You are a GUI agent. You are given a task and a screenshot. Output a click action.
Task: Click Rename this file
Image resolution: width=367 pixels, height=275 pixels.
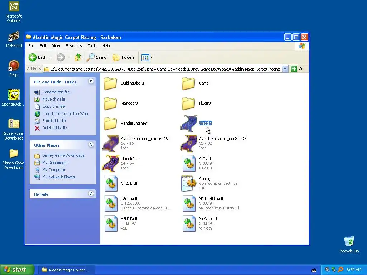tap(56, 92)
